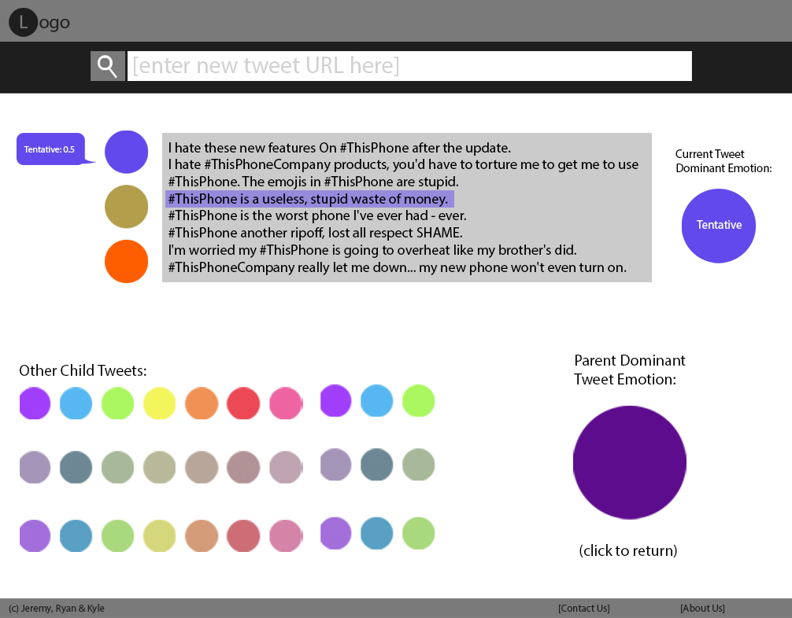Screen dimensions: 792x618
Task: Click the highlighted sentence about useless waste of money
Action: 309,199
